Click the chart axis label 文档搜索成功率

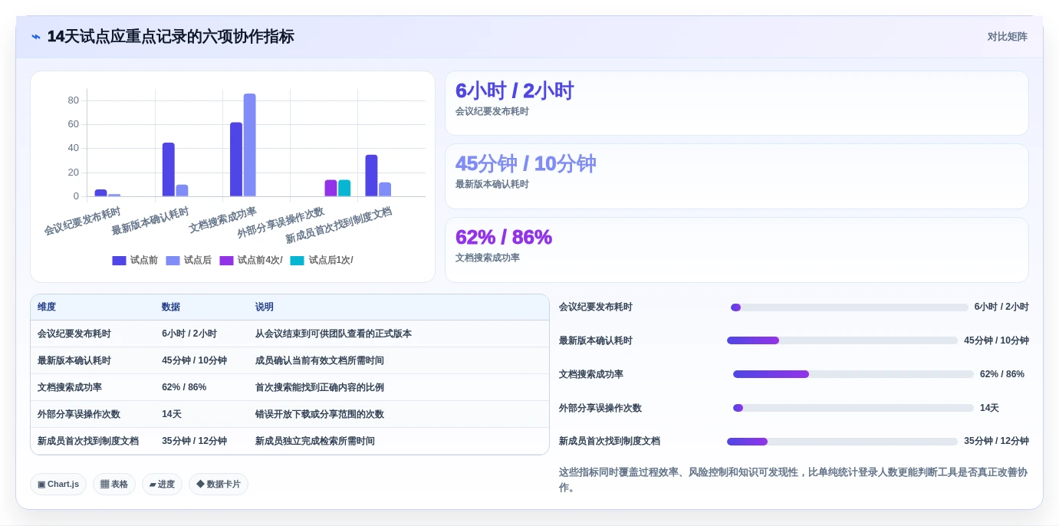223,220
